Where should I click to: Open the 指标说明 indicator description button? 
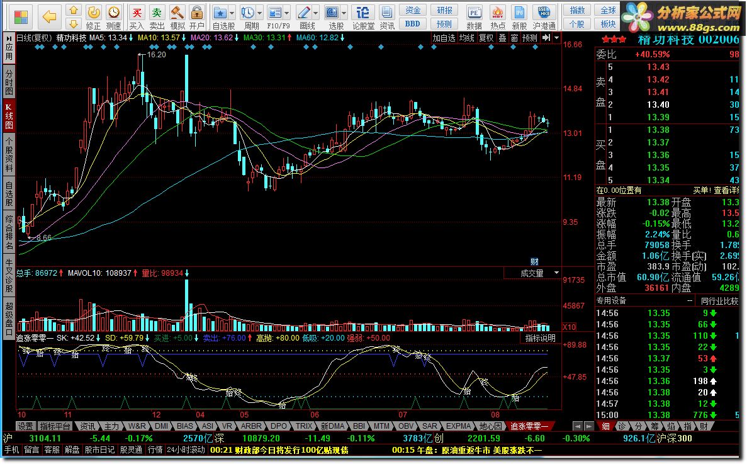(540, 337)
